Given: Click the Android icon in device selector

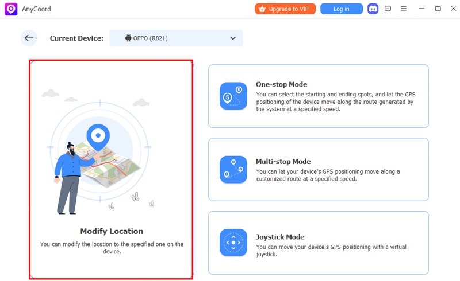Looking at the screenshot, I should (128, 38).
